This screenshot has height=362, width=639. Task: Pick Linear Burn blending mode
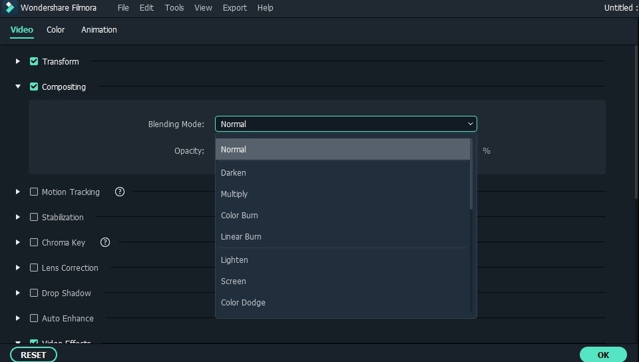pos(343,237)
